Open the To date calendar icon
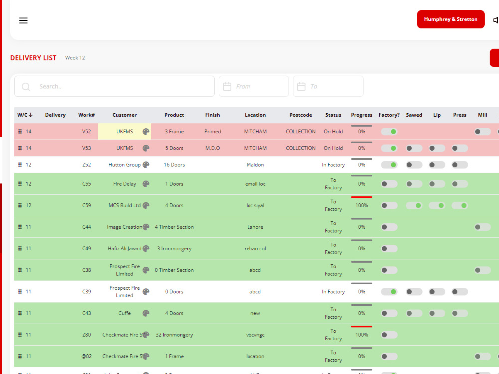Screen dimensions: 499x374 tap(301, 86)
